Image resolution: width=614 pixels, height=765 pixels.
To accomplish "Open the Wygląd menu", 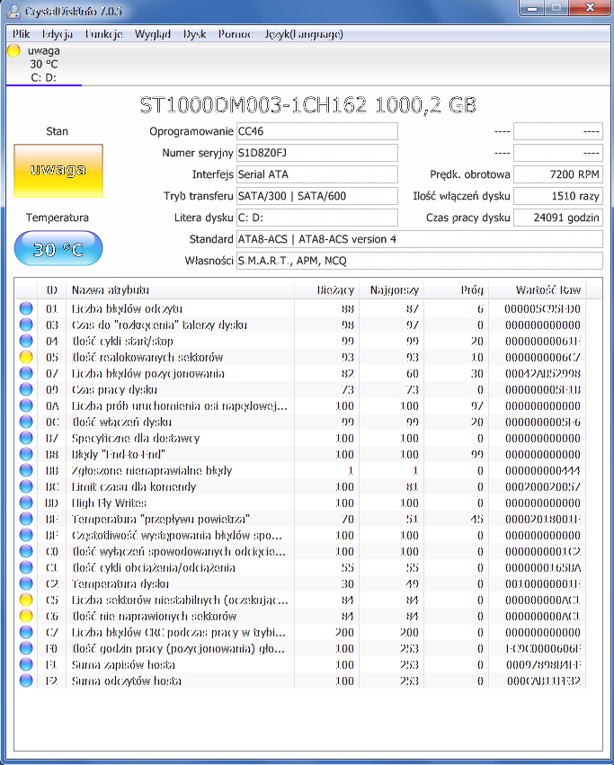I will point(152,34).
